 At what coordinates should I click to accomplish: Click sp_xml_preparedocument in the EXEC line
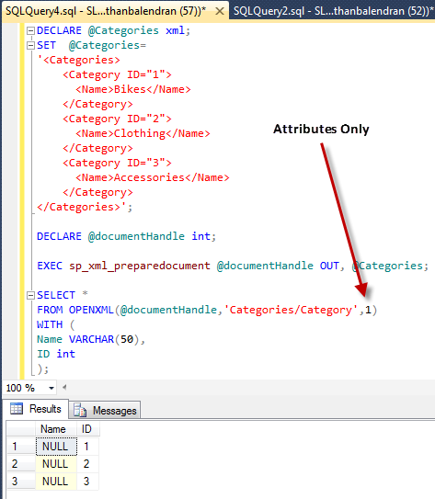140,267
